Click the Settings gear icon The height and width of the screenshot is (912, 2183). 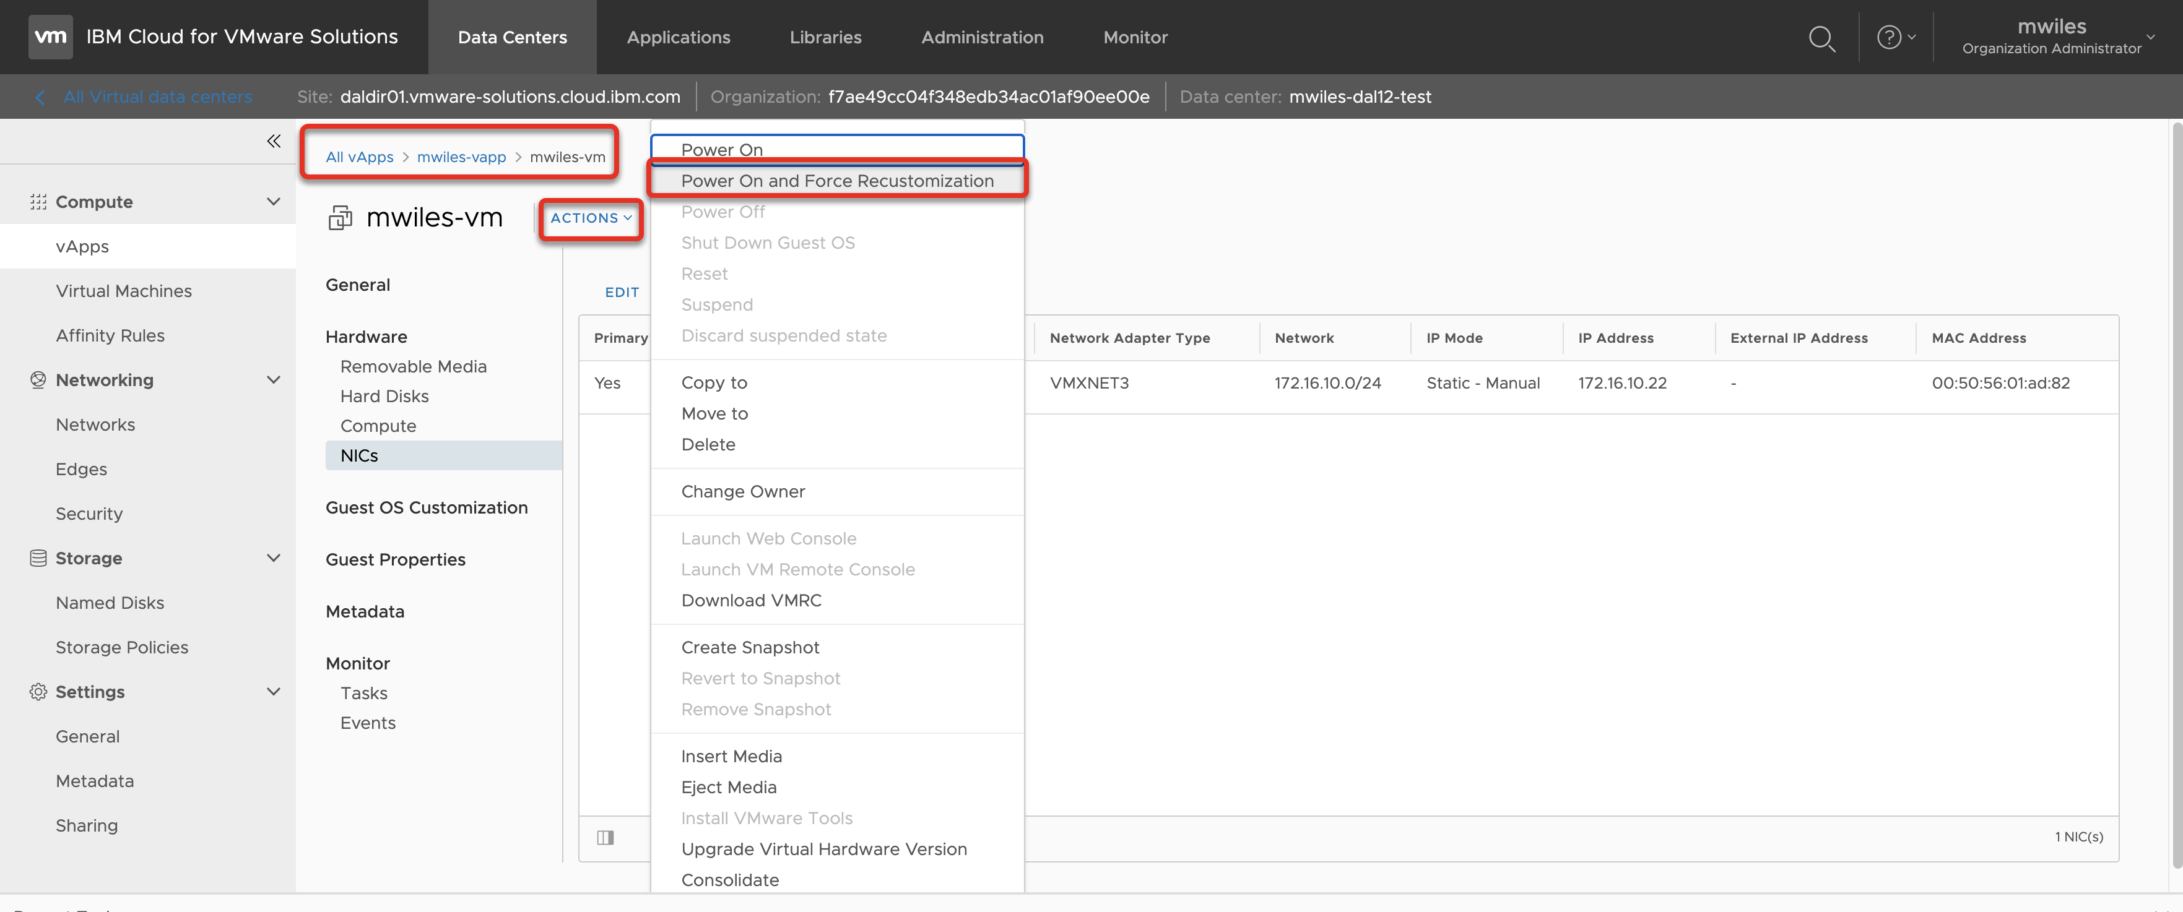38,692
